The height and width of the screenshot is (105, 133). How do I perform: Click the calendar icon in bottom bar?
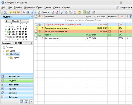tap(22, 102)
